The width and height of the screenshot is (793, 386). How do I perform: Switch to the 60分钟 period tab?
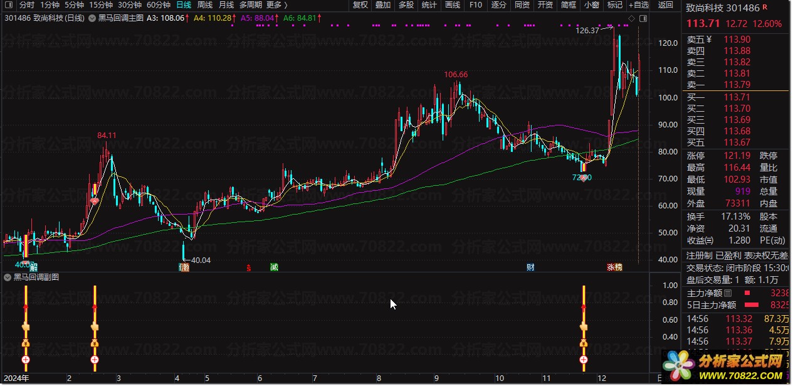click(159, 5)
